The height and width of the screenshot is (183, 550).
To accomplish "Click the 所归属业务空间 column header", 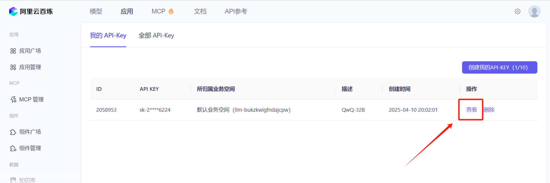I will click(x=216, y=89).
